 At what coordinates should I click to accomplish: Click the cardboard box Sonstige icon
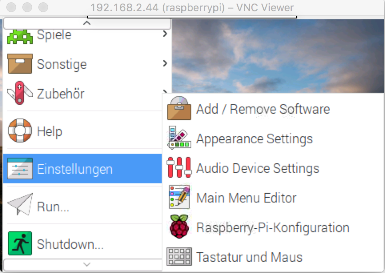click(20, 64)
